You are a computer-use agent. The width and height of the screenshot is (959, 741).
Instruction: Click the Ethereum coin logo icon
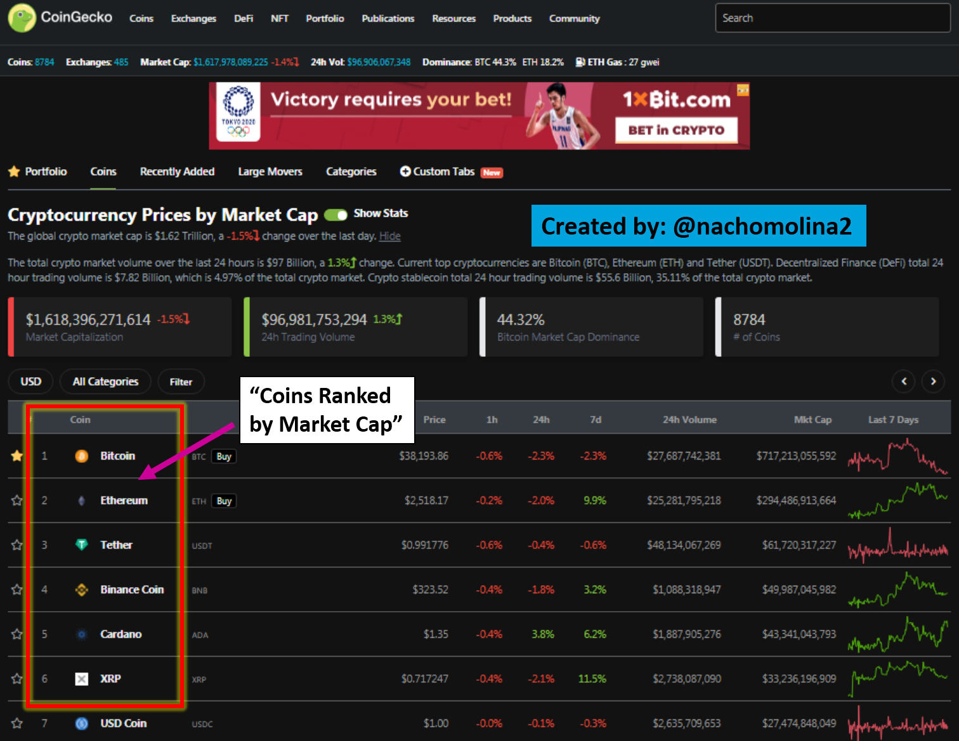click(82, 501)
